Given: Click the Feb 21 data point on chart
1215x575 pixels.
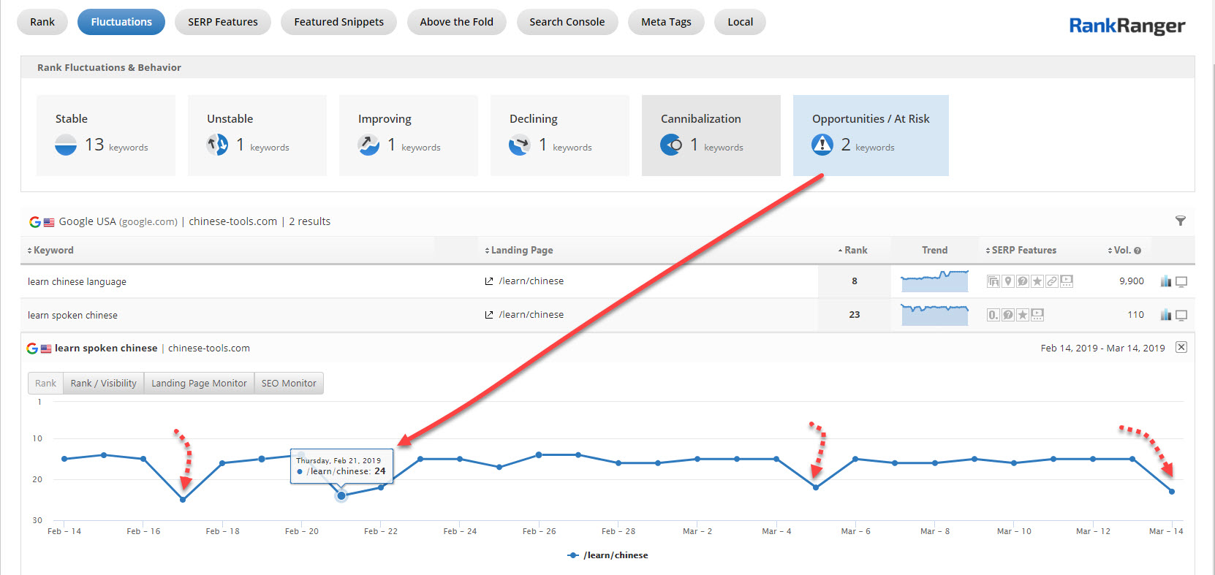Looking at the screenshot, I should (341, 495).
